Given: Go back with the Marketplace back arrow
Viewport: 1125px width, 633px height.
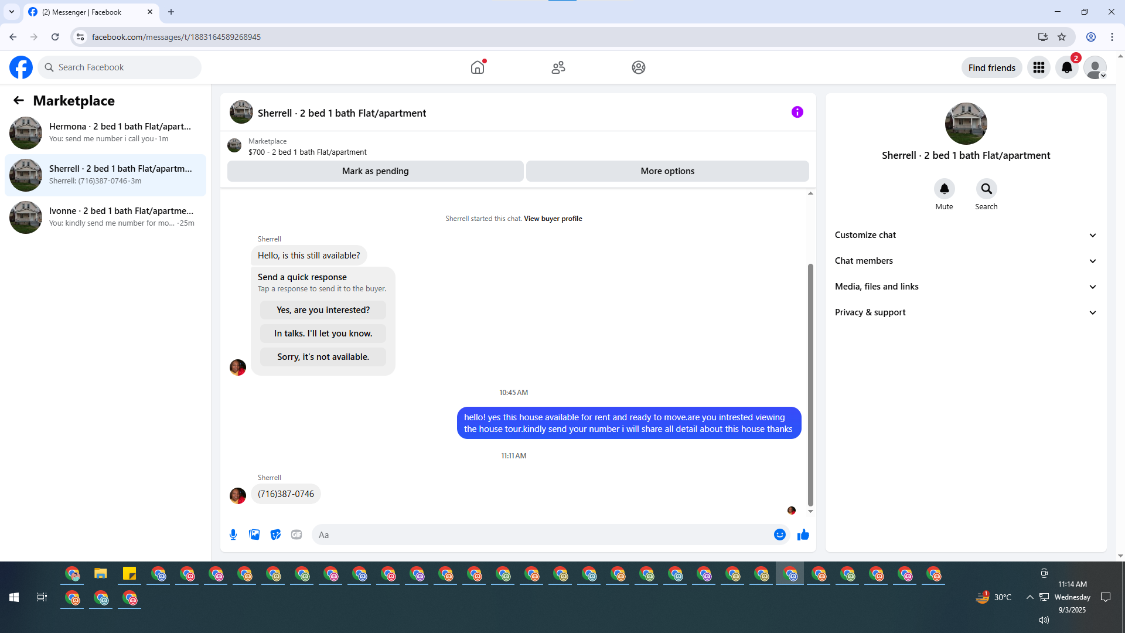Looking at the screenshot, I should click(x=19, y=101).
